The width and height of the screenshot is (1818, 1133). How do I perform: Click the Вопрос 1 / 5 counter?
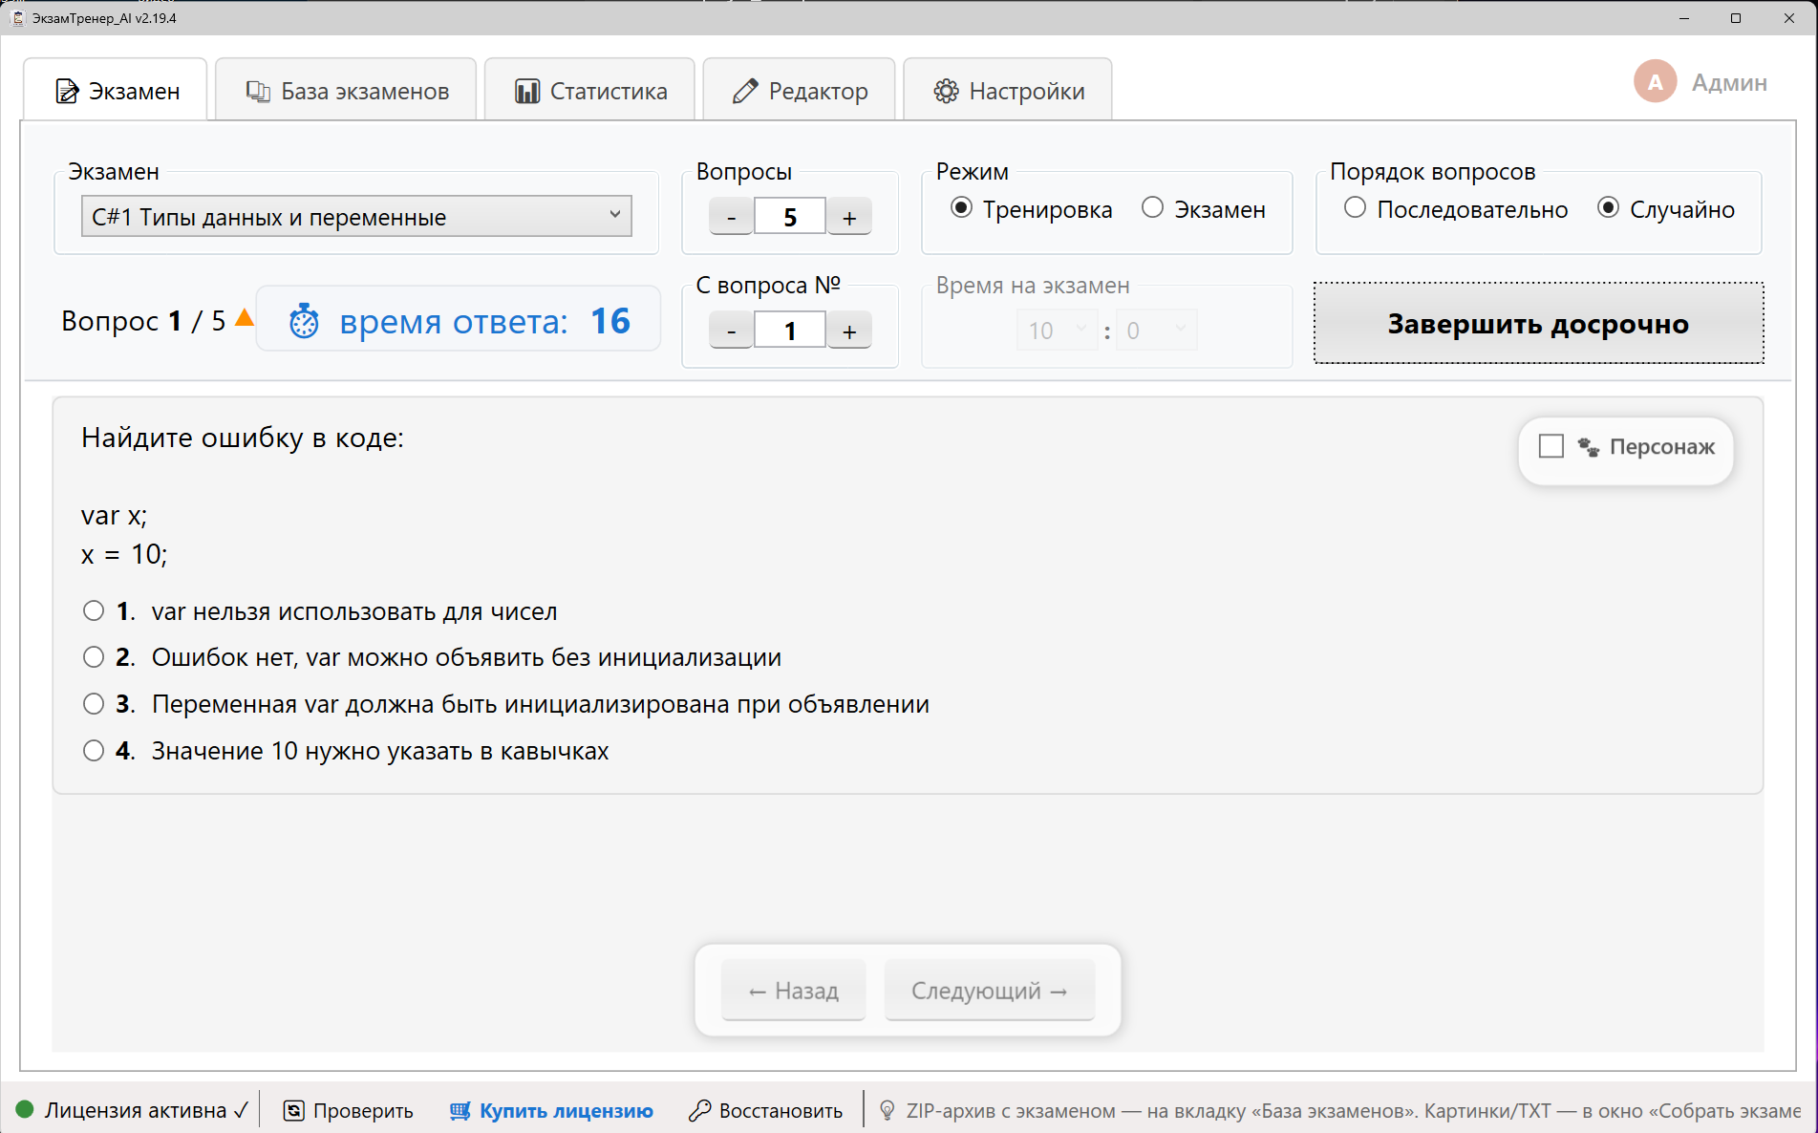coord(143,321)
